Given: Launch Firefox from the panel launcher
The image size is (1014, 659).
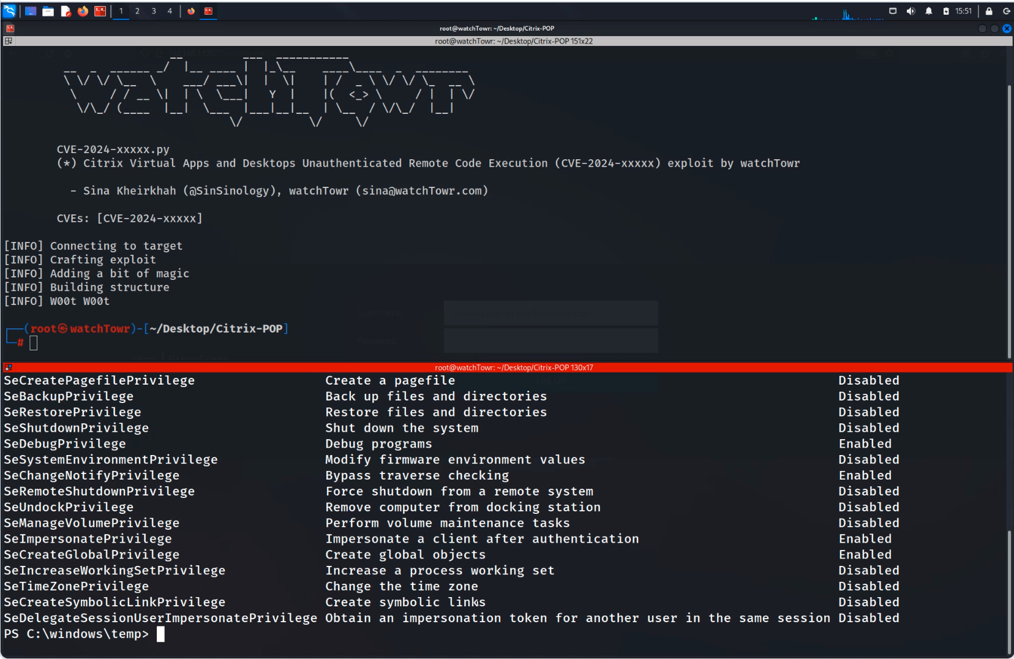Looking at the screenshot, I should [x=83, y=11].
